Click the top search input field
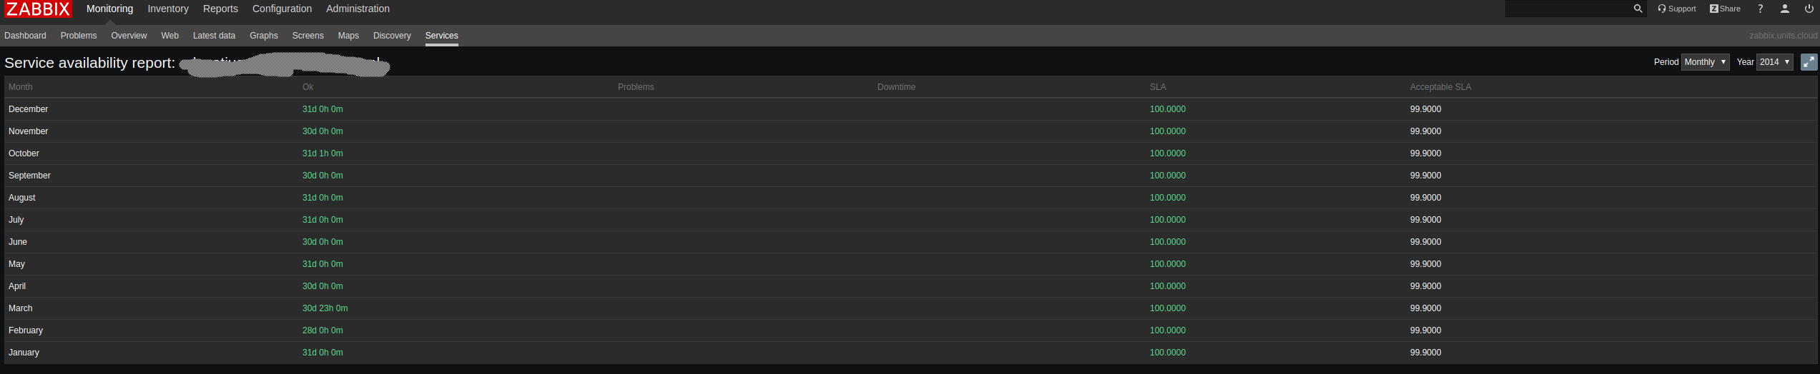 (1566, 9)
